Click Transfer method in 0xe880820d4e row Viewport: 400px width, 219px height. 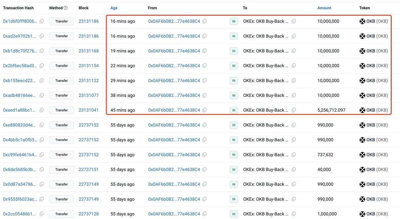(x=61, y=125)
